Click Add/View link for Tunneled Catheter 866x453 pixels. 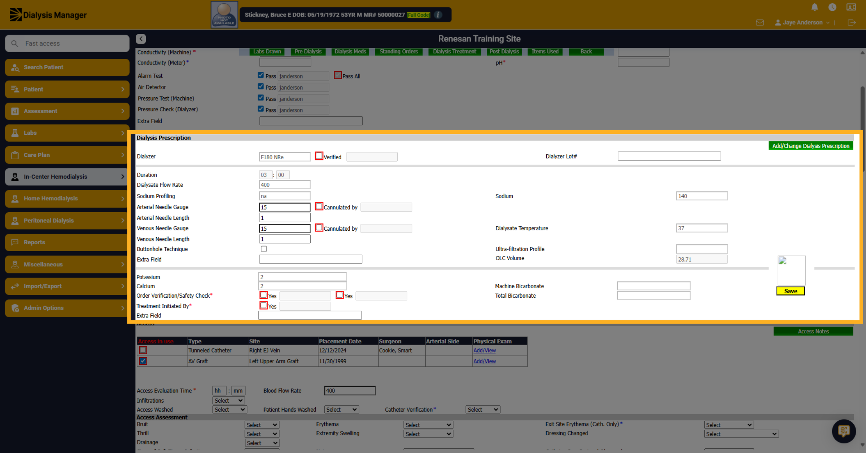point(485,350)
